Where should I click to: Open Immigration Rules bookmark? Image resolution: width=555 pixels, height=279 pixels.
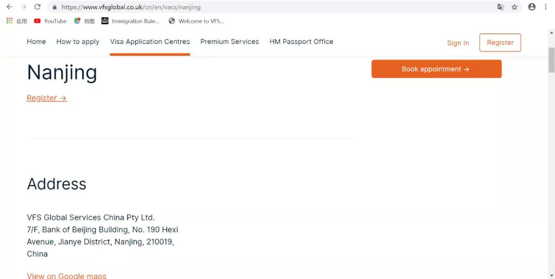tap(131, 21)
